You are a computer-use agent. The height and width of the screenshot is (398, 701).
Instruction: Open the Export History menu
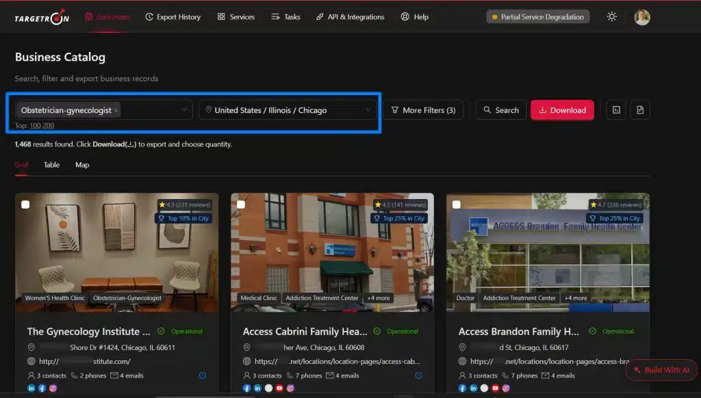pyautogui.click(x=173, y=17)
